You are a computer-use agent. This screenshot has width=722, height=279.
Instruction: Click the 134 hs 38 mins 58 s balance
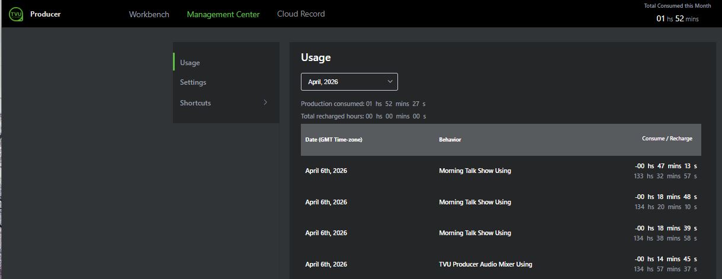tap(665, 238)
